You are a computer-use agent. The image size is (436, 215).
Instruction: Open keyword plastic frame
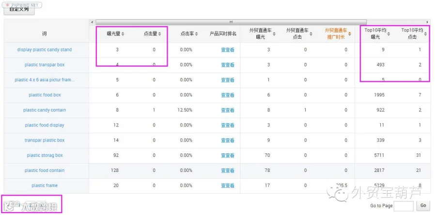pyautogui.click(x=45, y=185)
